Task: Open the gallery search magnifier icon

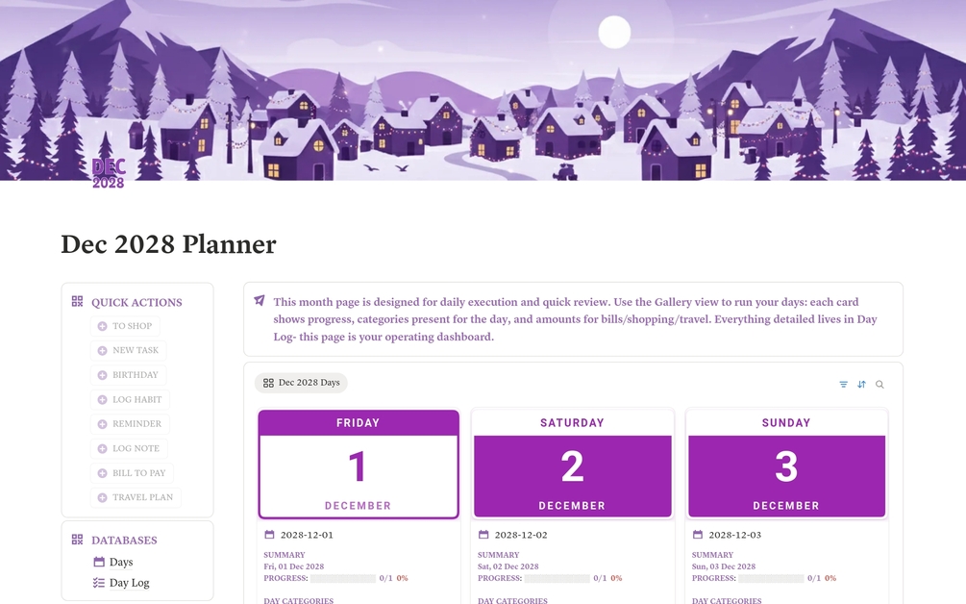Action: point(879,385)
